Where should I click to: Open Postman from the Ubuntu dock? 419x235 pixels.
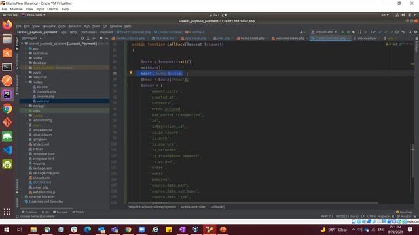pyautogui.click(x=7, y=81)
